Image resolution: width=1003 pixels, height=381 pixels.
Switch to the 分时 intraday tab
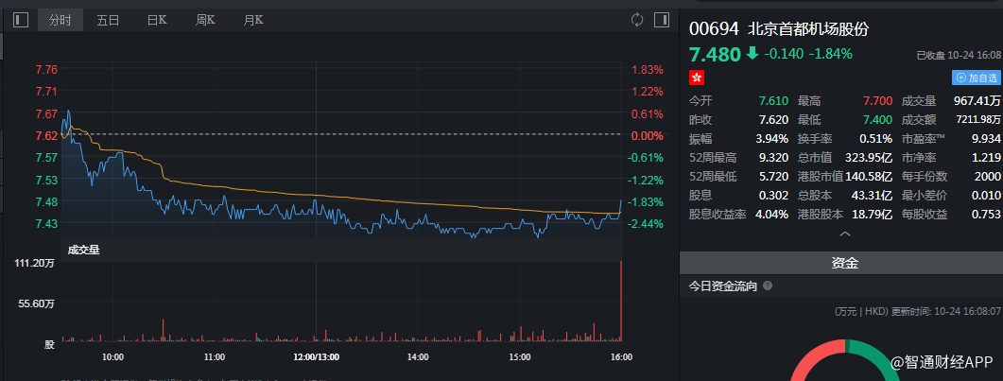click(x=60, y=20)
